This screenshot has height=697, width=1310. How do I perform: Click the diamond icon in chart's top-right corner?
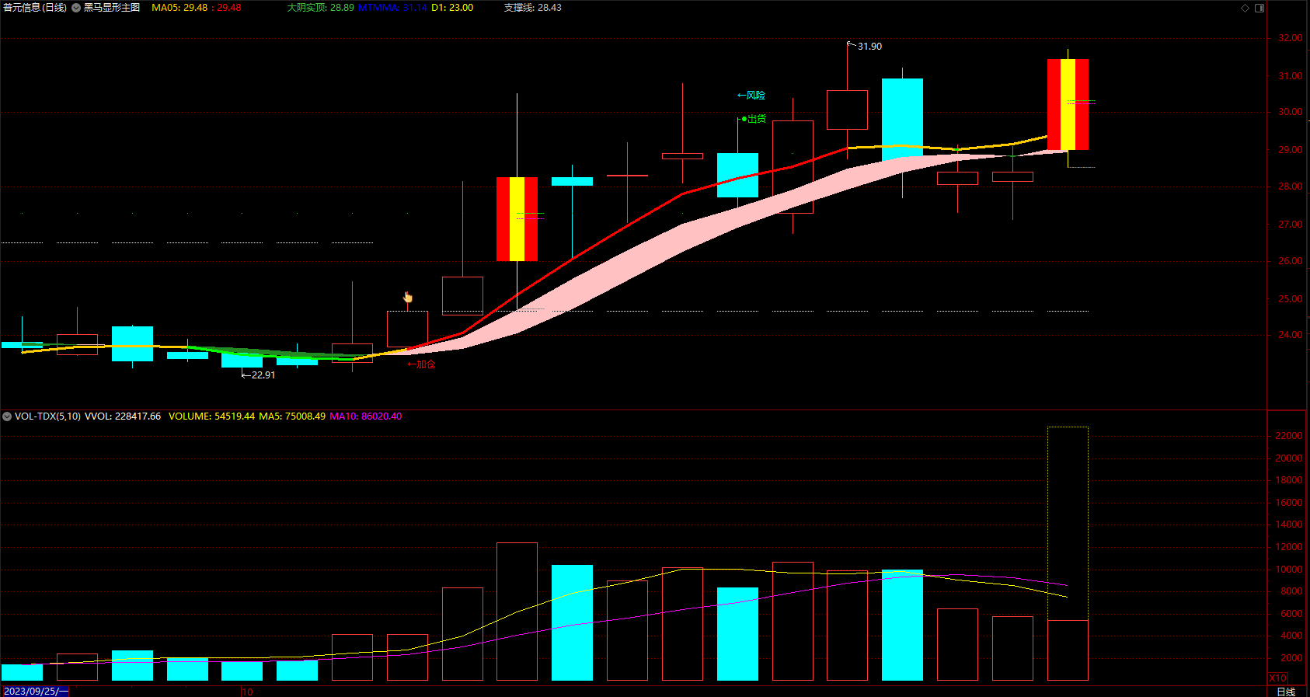click(x=1245, y=8)
